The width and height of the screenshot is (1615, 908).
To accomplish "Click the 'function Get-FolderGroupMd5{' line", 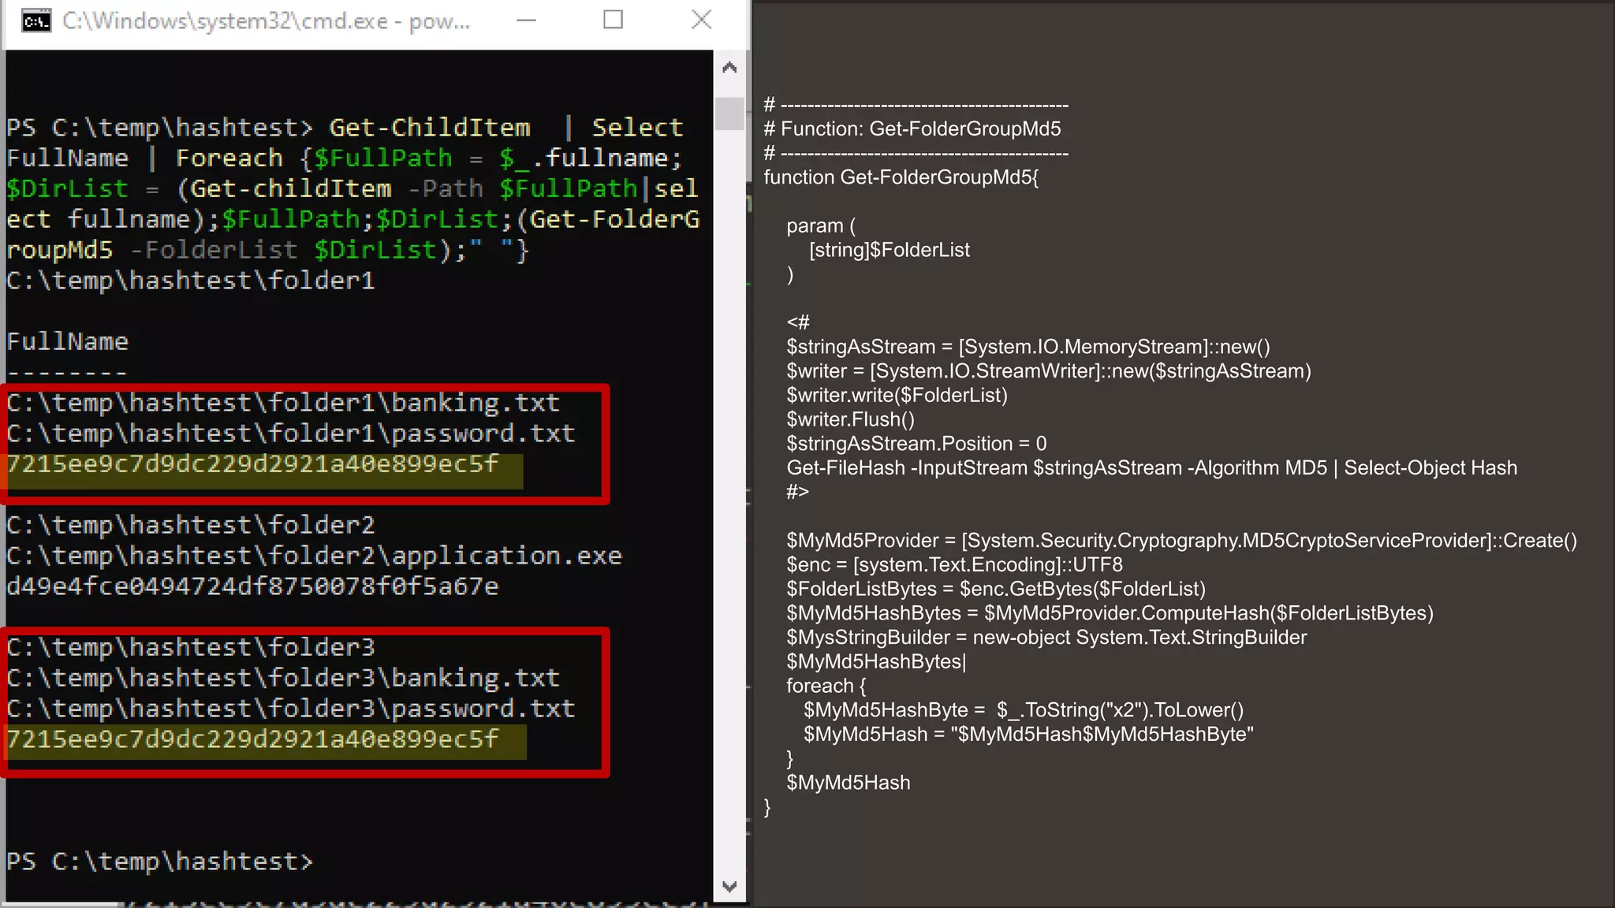I will pyautogui.click(x=901, y=177).
